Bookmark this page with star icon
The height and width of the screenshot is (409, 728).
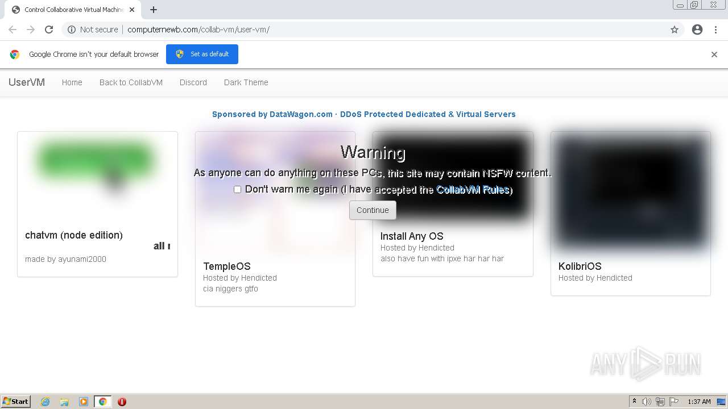tap(675, 30)
